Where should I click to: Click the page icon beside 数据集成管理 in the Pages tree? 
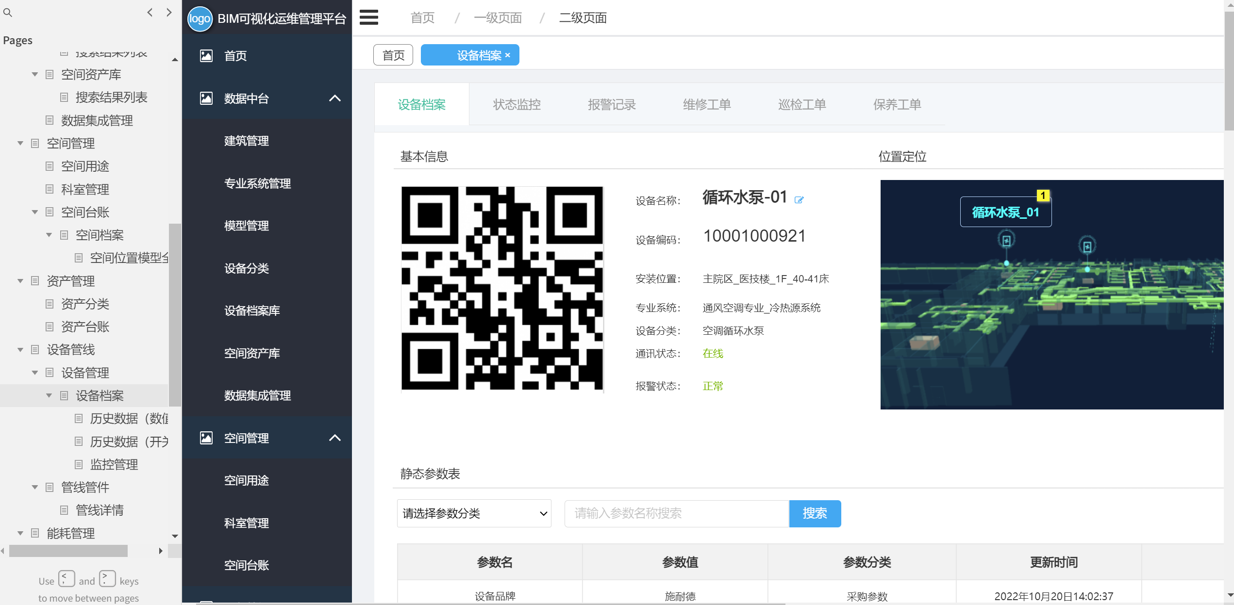coord(50,120)
